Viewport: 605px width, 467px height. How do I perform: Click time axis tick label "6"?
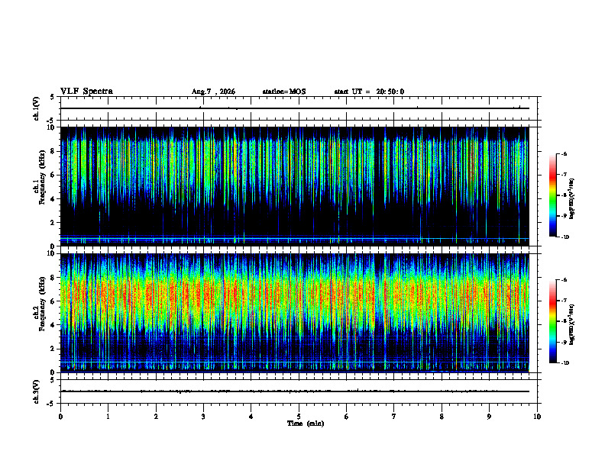click(347, 417)
